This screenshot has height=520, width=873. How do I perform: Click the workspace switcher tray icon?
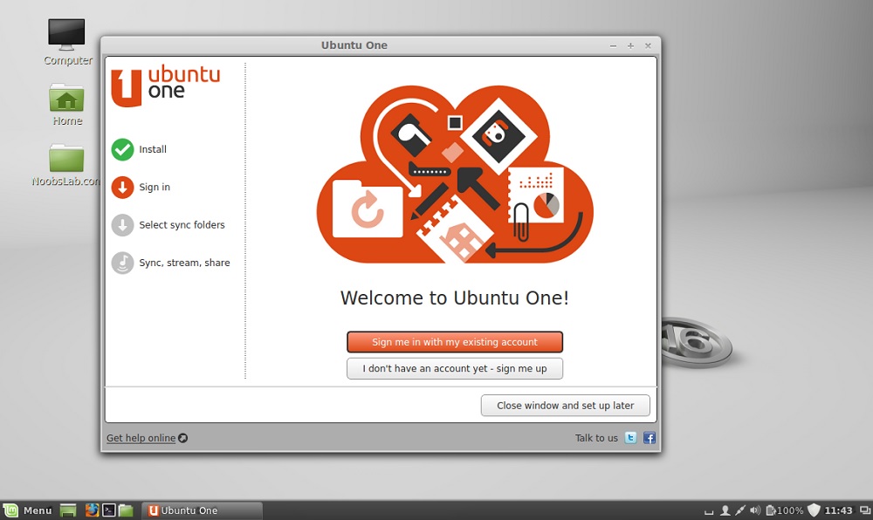click(x=865, y=510)
